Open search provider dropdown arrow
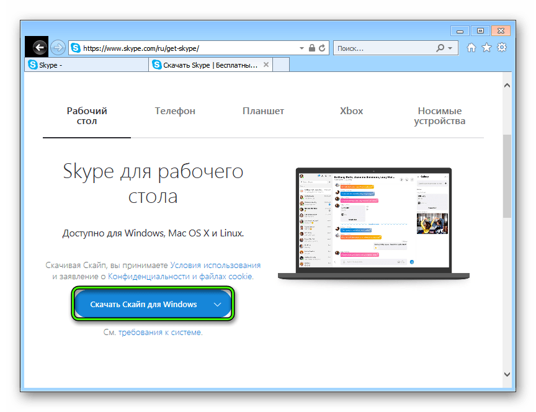The image size is (536, 412). point(450,48)
